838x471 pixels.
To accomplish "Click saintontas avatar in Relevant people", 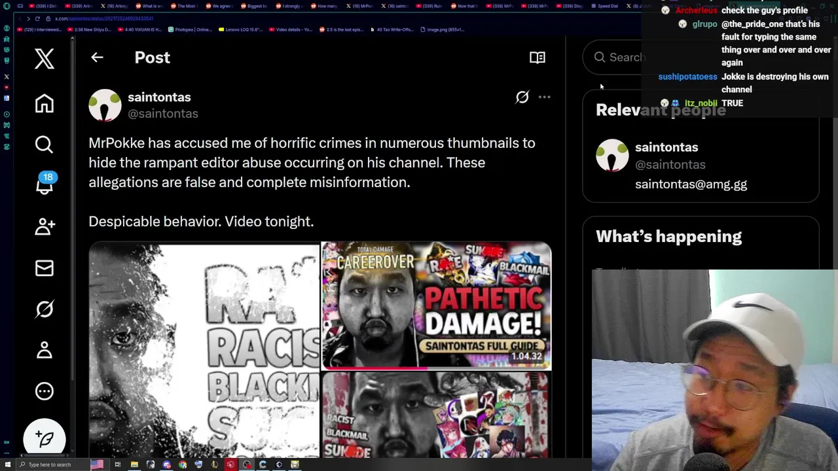I will (612, 155).
